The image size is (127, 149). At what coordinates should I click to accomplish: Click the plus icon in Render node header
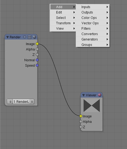[x=25, y=37]
